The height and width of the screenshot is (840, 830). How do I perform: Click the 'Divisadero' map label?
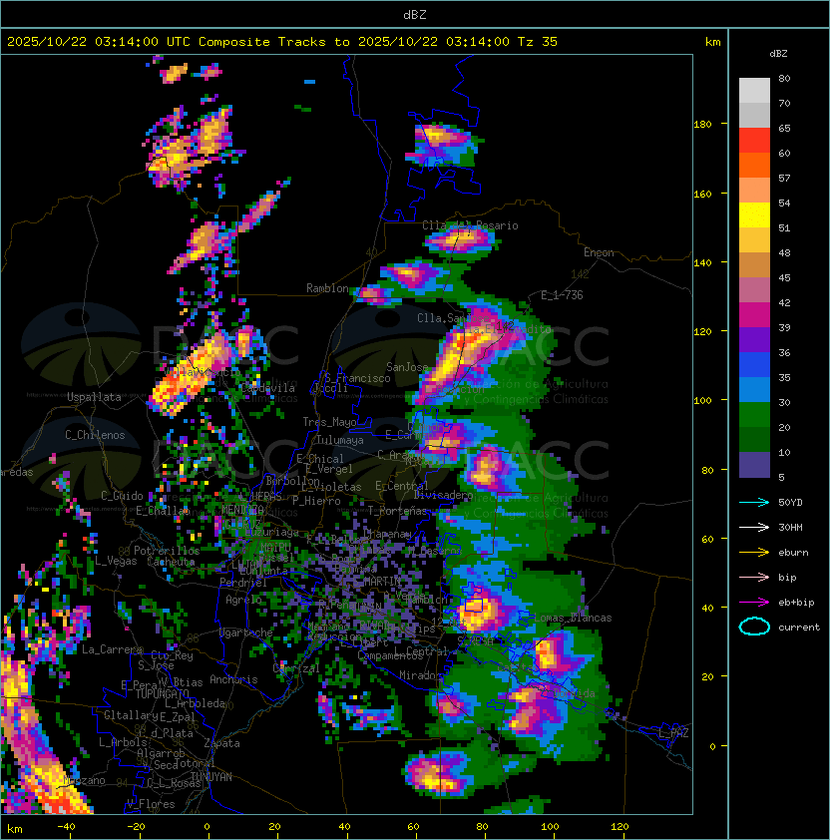[x=443, y=495]
